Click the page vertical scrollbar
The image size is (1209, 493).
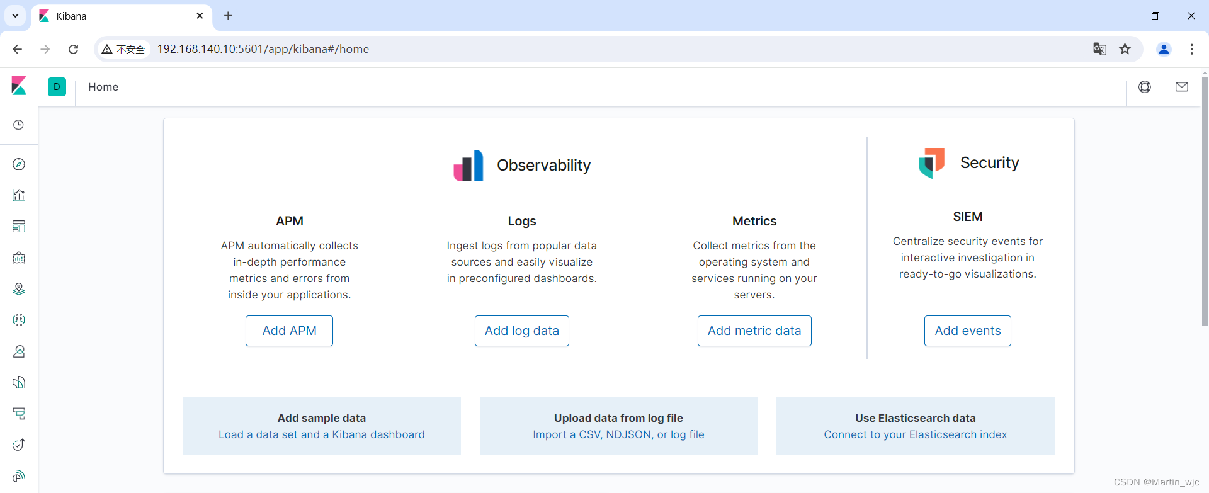(1205, 201)
